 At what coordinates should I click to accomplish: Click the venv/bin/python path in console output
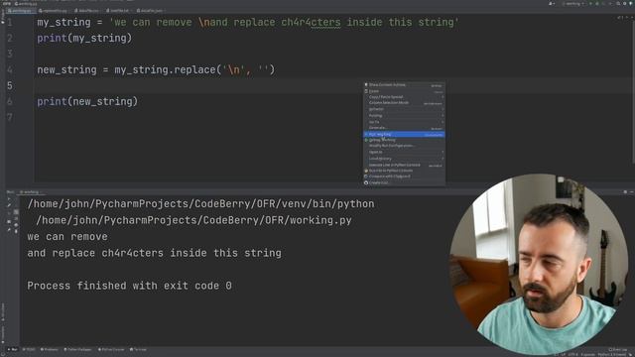(x=200, y=203)
